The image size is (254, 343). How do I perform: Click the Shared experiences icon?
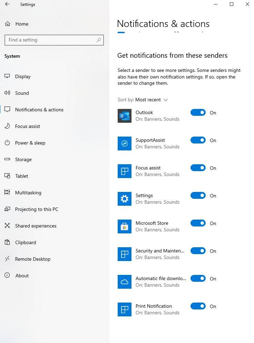(x=7, y=225)
